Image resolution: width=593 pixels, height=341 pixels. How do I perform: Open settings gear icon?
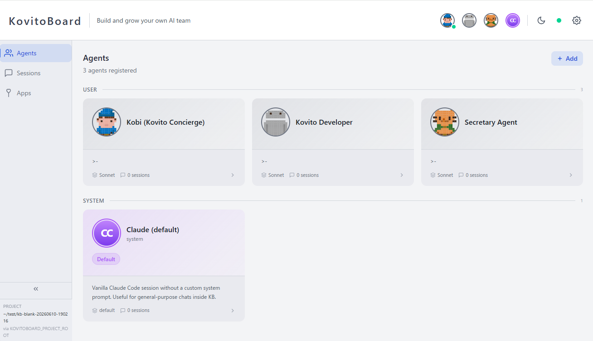click(577, 20)
